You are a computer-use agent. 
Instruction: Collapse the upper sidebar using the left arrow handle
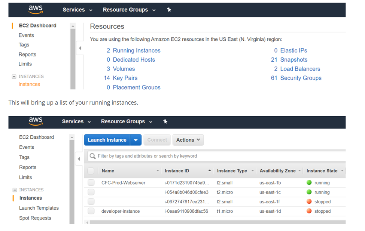80,48
